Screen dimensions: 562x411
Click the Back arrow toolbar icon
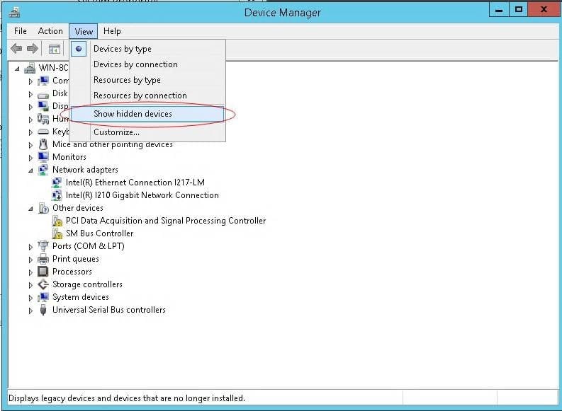pos(16,49)
